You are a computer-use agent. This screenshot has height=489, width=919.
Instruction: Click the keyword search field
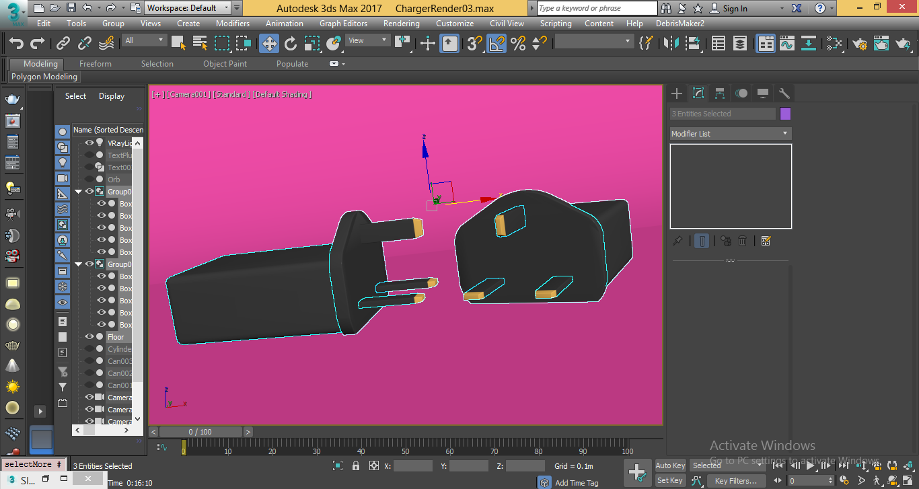(x=597, y=8)
